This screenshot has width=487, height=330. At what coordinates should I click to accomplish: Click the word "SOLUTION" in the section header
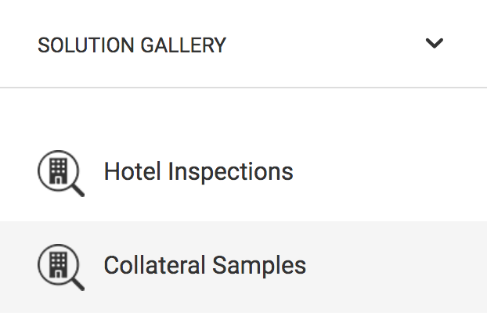[85, 45]
